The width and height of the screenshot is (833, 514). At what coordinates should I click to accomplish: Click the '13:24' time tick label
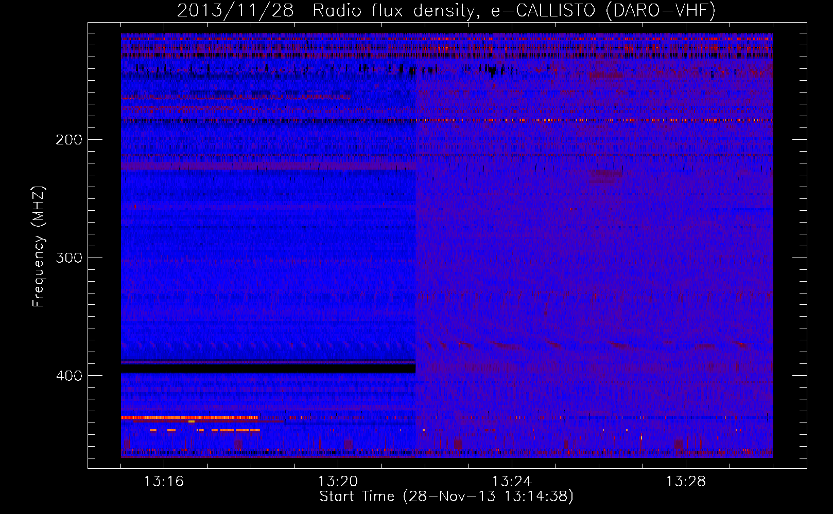point(512,482)
